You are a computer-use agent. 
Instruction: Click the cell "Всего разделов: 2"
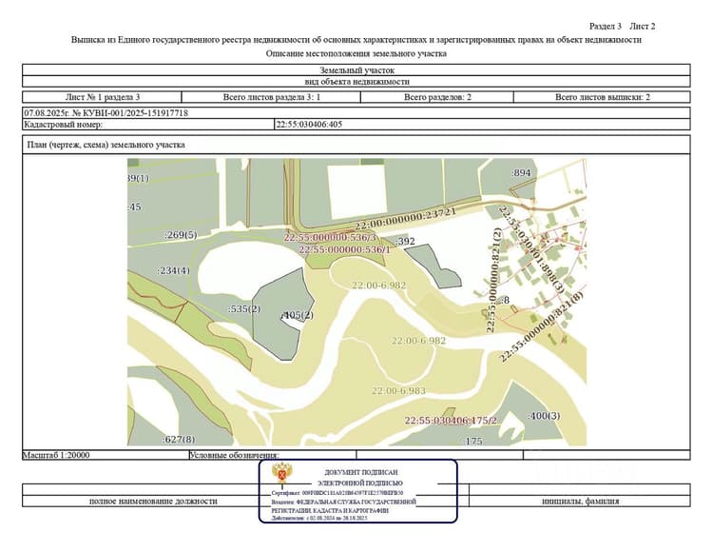click(437, 97)
